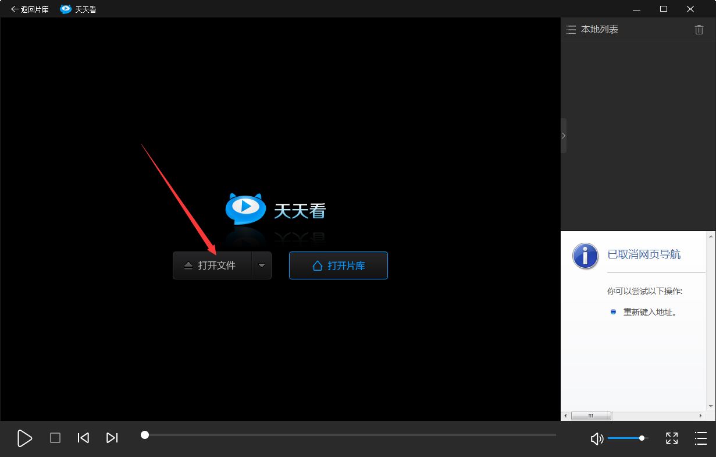The width and height of the screenshot is (716, 457).
Task: Open the 打开片库 button
Action: (339, 265)
